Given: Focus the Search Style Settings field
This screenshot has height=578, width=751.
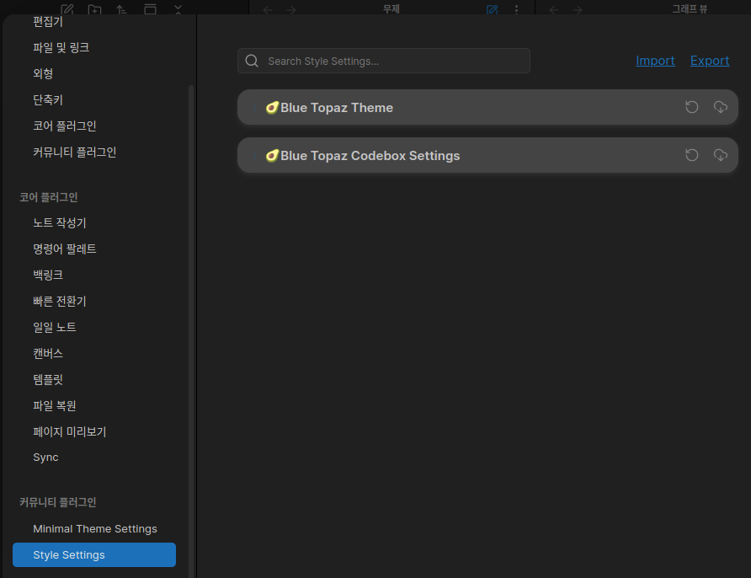Looking at the screenshot, I should click(x=384, y=61).
